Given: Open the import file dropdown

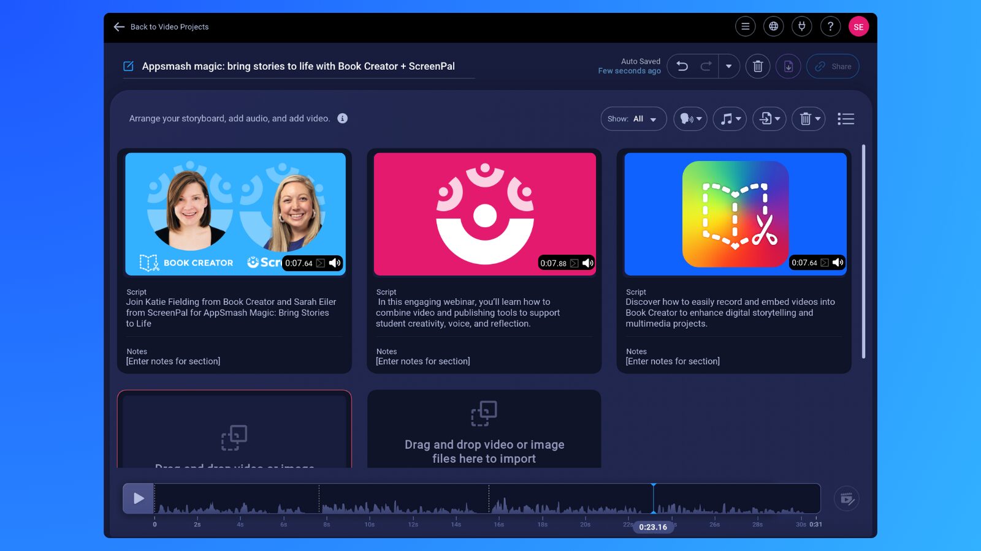Looking at the screenshot, I should coord(769,119).
